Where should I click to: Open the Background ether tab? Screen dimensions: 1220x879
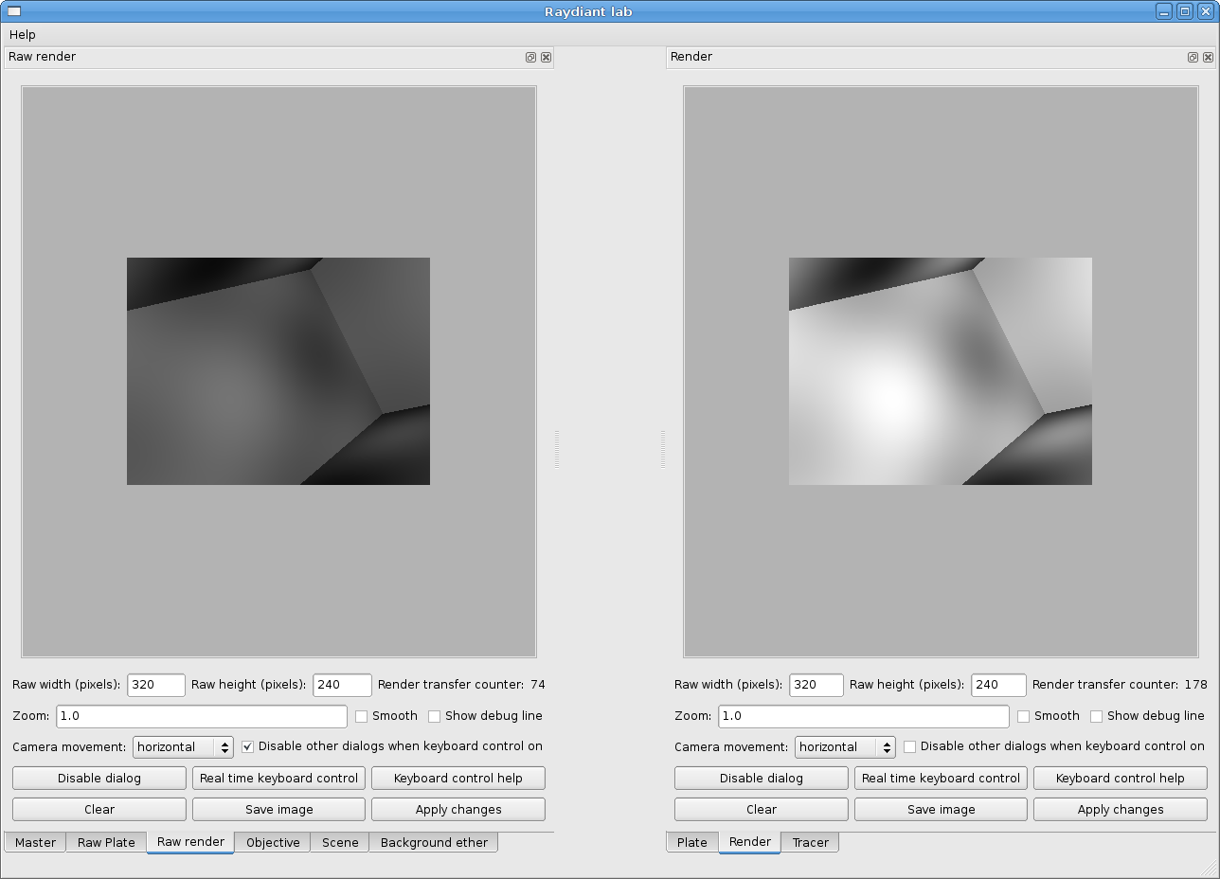coord(434,842)
